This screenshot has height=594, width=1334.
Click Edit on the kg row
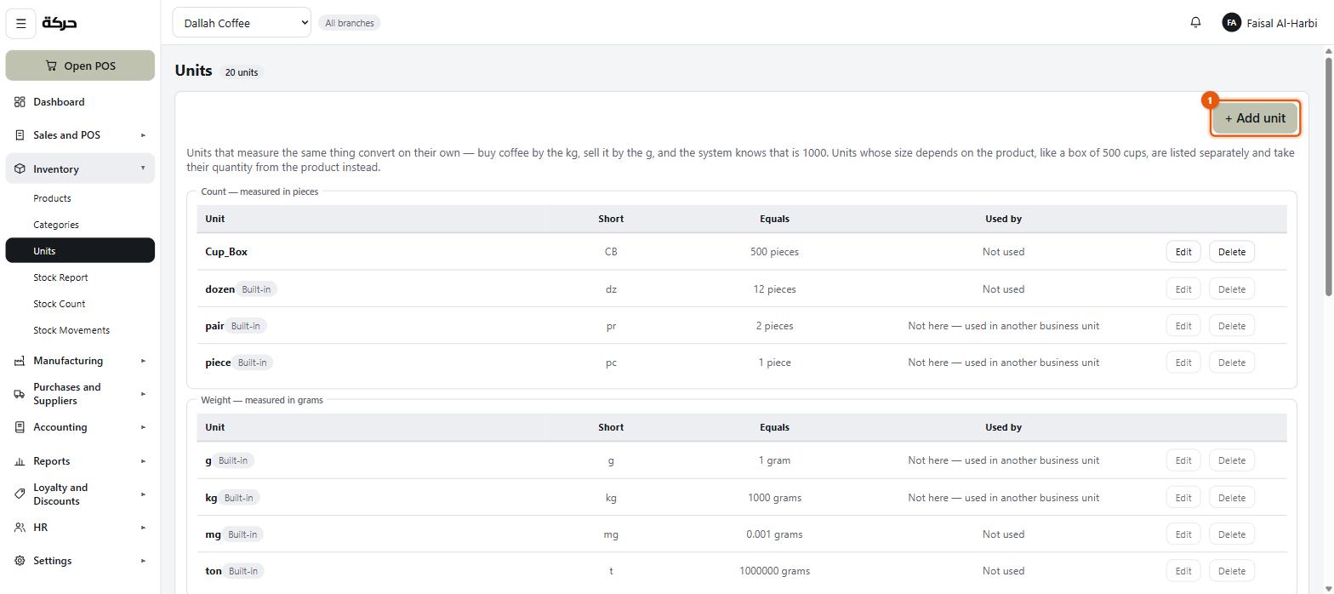1183,498
